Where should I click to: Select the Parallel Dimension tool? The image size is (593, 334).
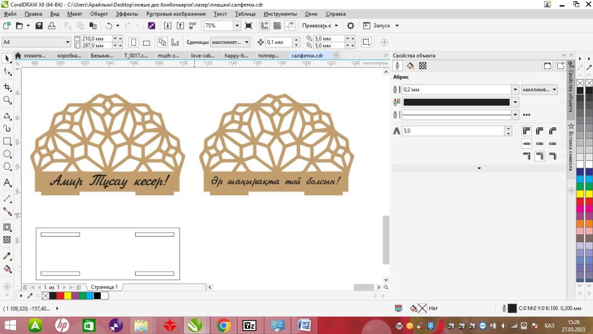(7, 199)
